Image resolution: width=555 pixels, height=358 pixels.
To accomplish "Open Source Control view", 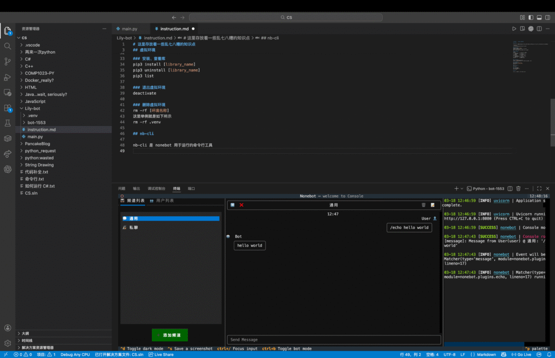I will tap(8, 62).
